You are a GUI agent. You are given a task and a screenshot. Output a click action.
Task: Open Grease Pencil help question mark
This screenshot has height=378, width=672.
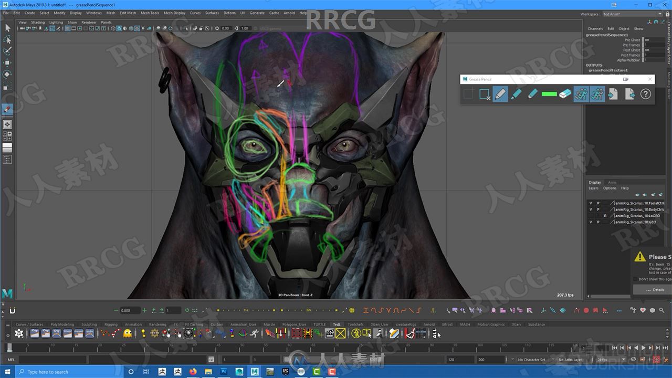pyautogui.click(x=646, y=94)
